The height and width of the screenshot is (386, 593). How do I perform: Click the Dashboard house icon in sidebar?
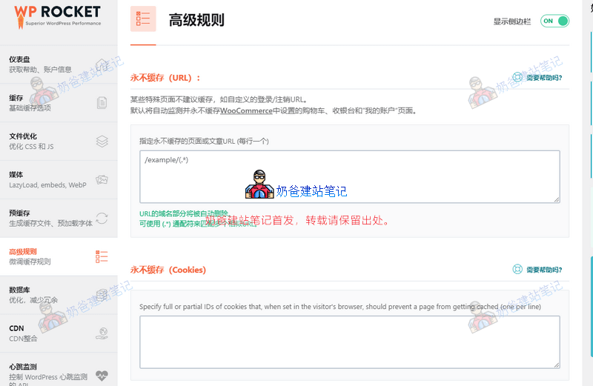(x=102, y=64)
